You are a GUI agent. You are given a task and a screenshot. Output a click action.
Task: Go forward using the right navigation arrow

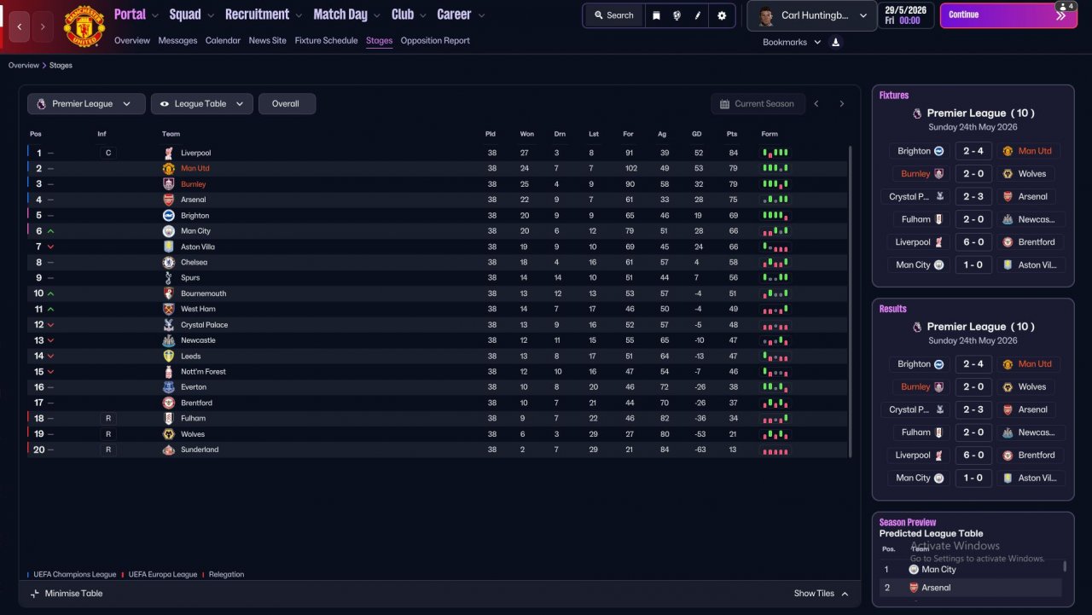click(42, 26)
